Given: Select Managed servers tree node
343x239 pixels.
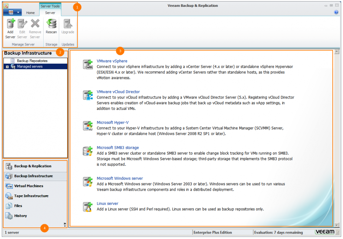Looking at the screenshot, I should (30, 67).
